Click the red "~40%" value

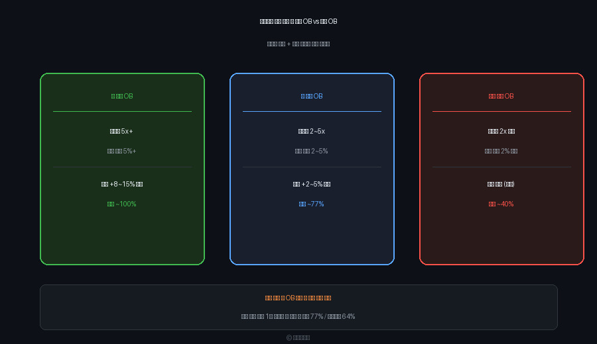pyautogui.click(x=501, y=204)
